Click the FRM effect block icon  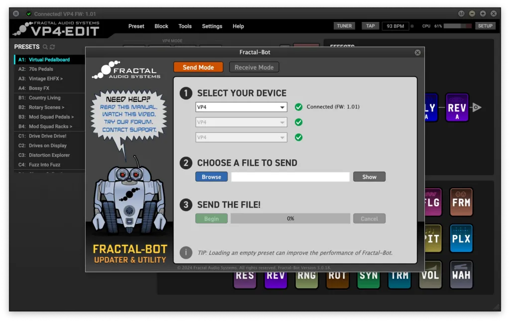[x=461, y=202]
